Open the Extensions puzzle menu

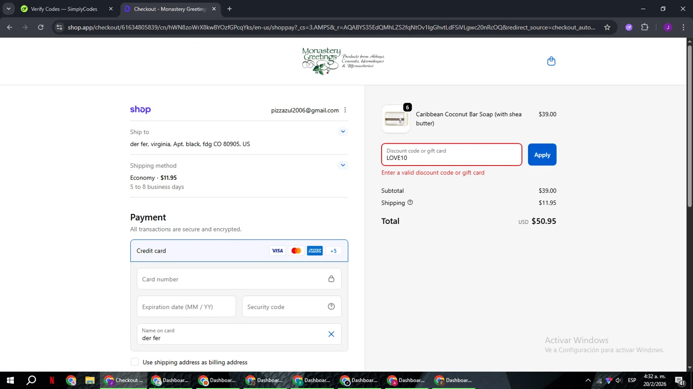645,27
